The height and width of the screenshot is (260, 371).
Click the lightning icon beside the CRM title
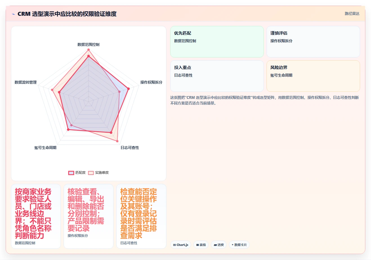click(13, 14)
